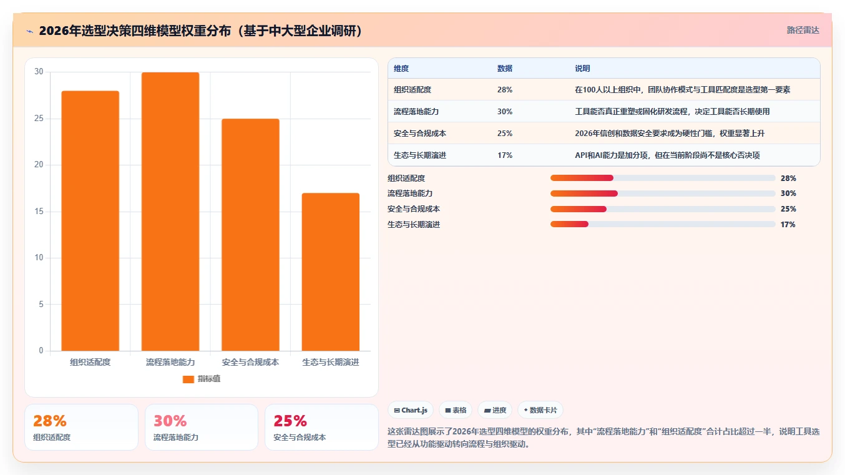Select the 流程落地能力 table row cell
The image size is (845, 475).
[x=416, y=112]
